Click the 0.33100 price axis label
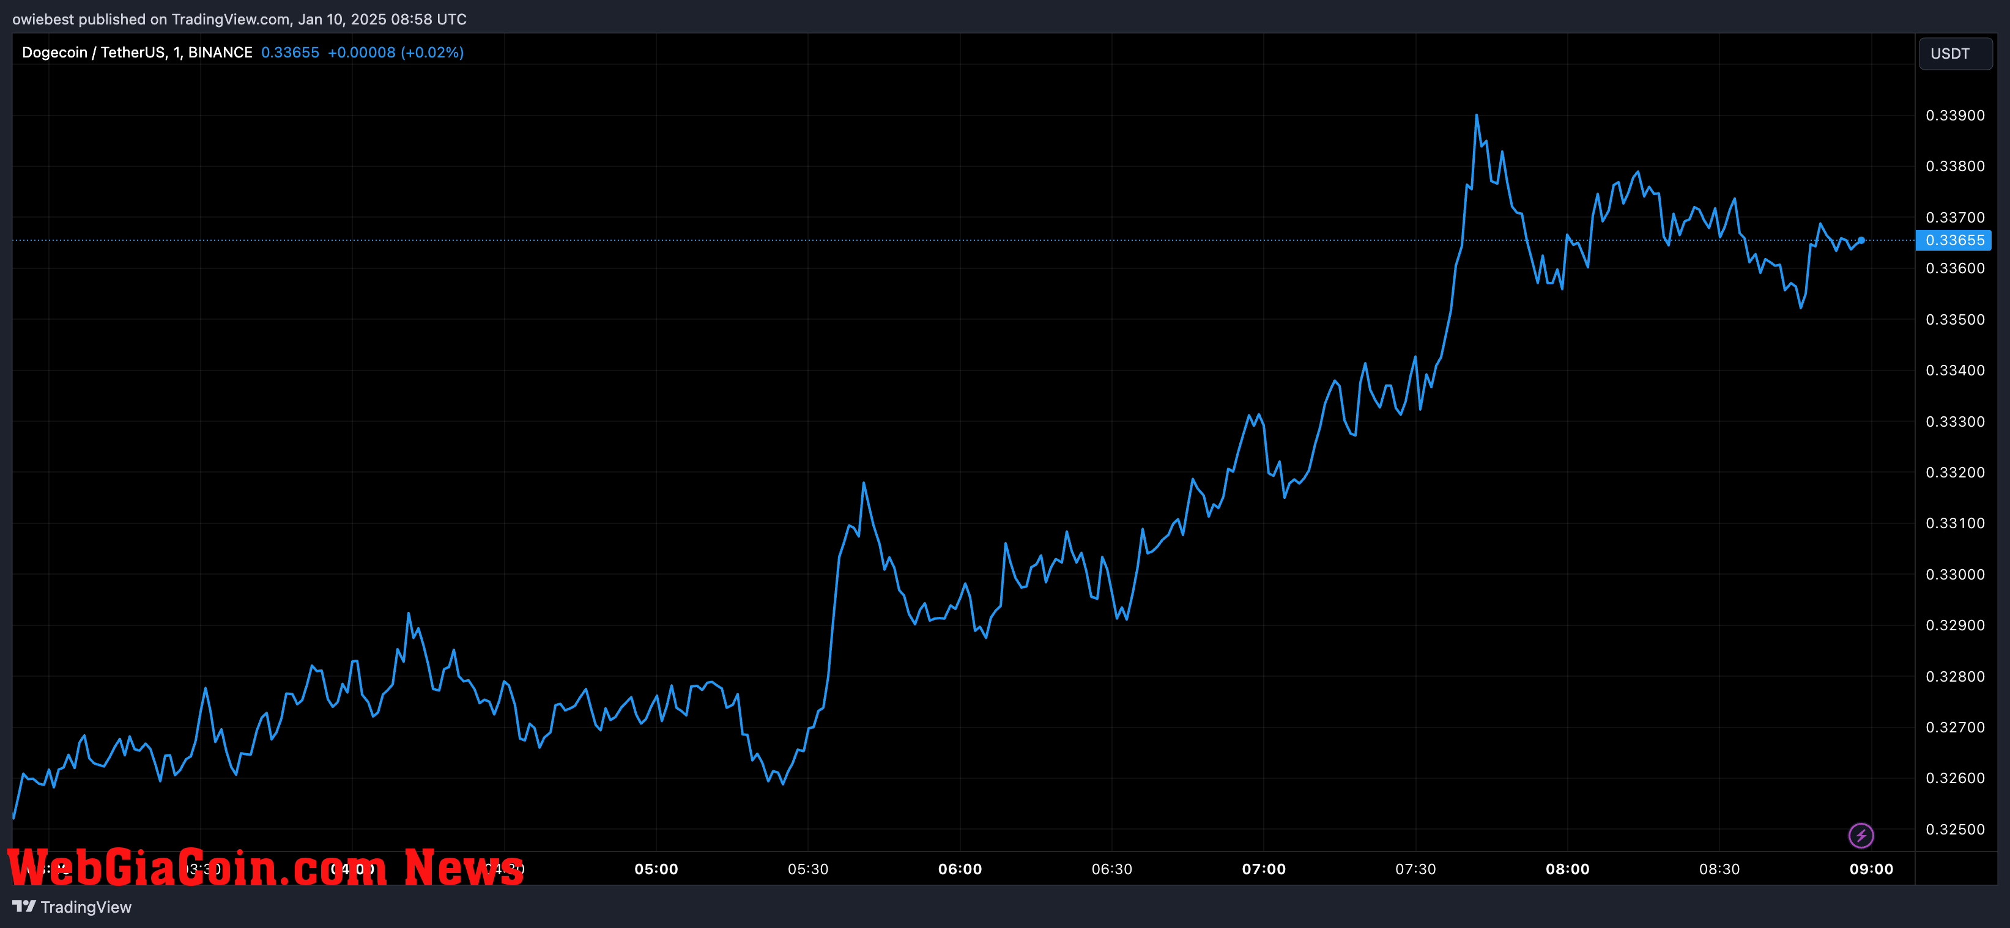This screenshot has width=2010, height=928. (1956, 523)
